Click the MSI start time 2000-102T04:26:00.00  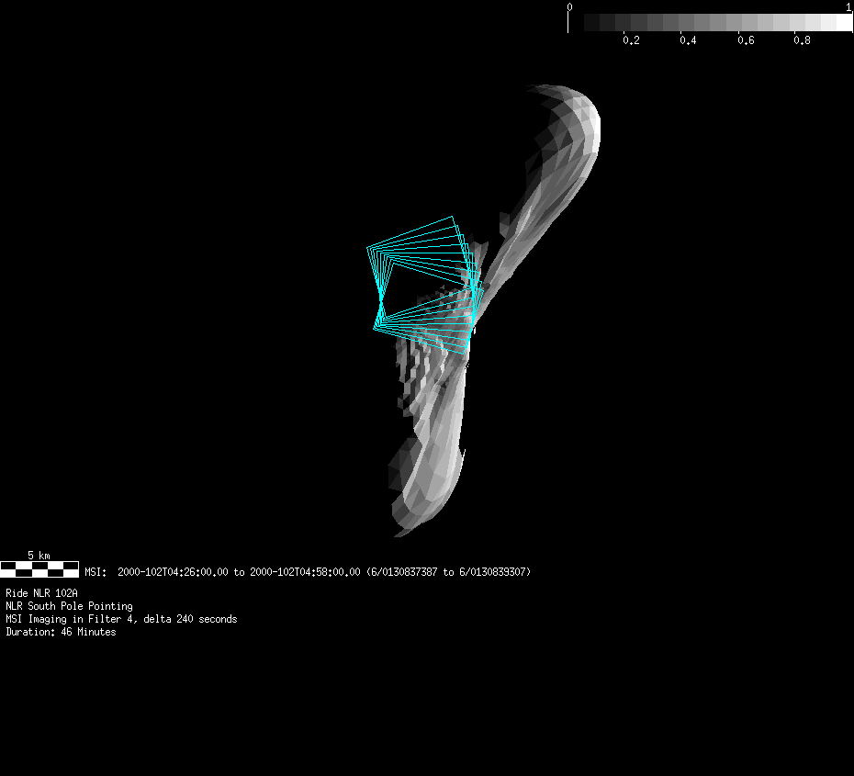(173, 572)
